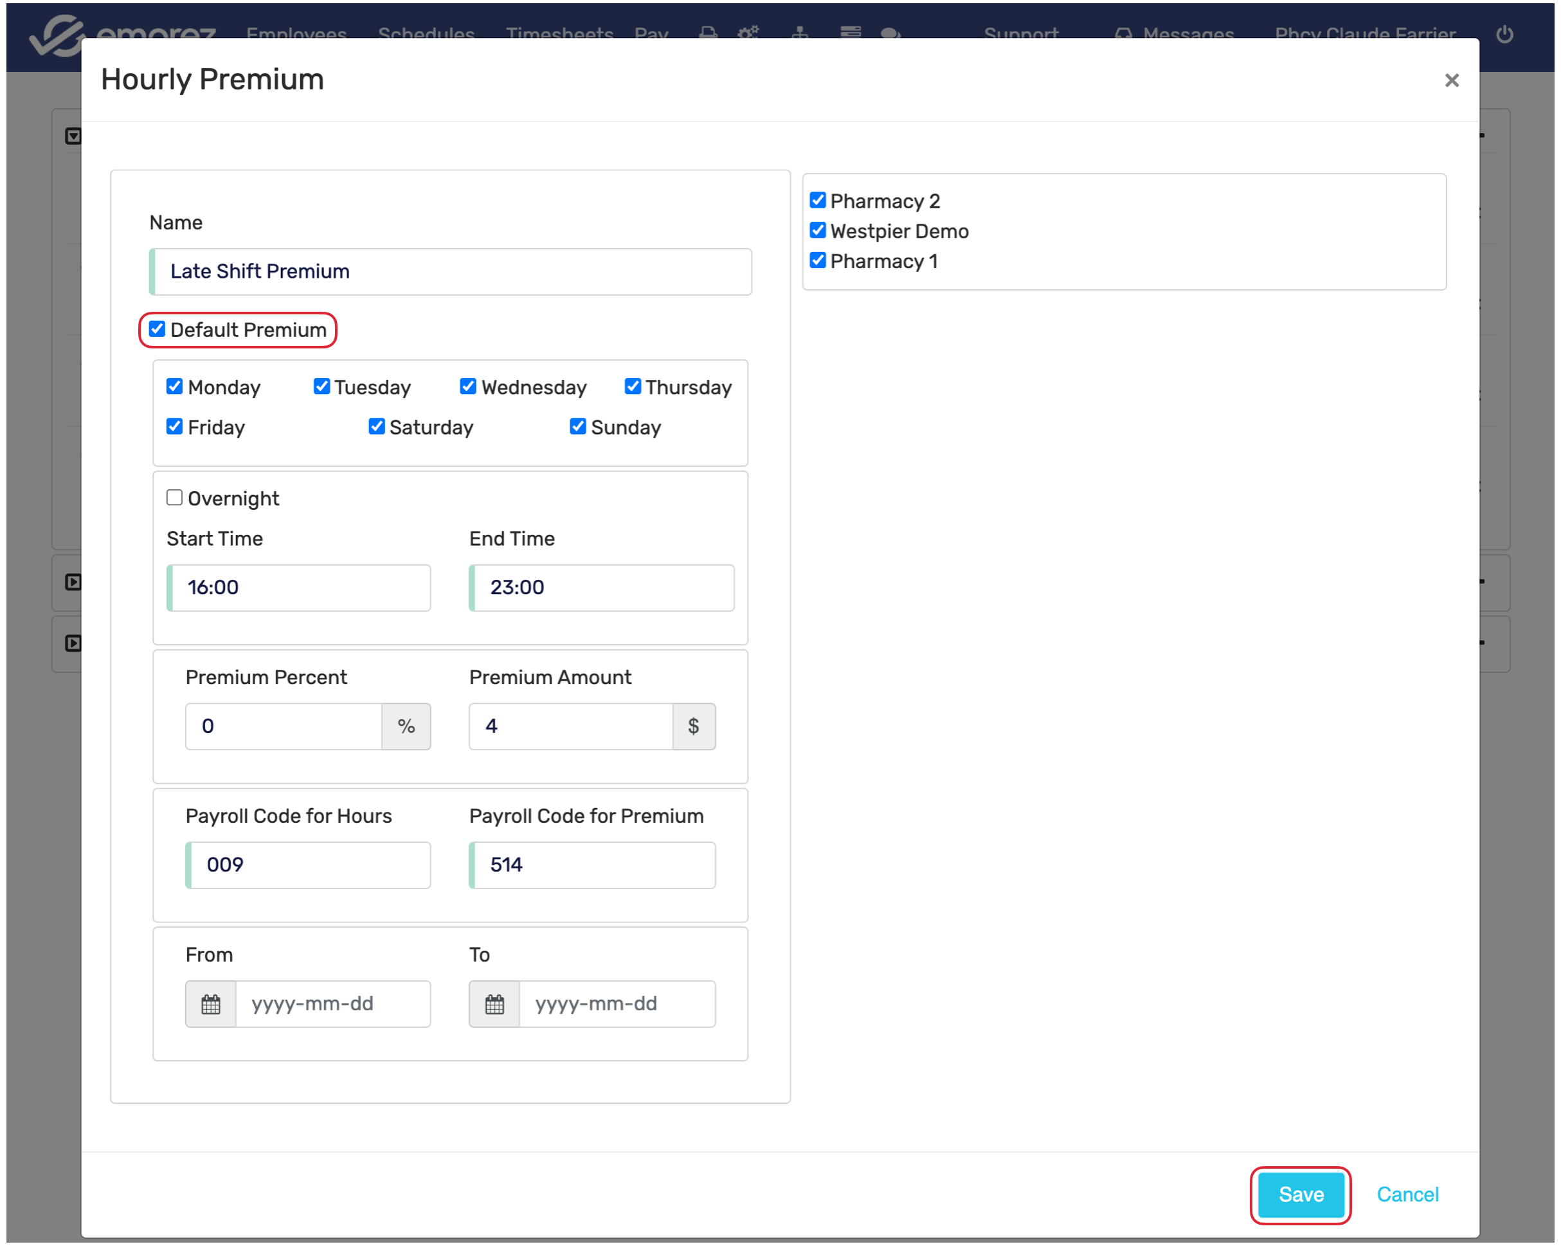This screenshot has height=1251, width=1561.
Task: Expand the third section arrow on left
Action: click(73, 643)
